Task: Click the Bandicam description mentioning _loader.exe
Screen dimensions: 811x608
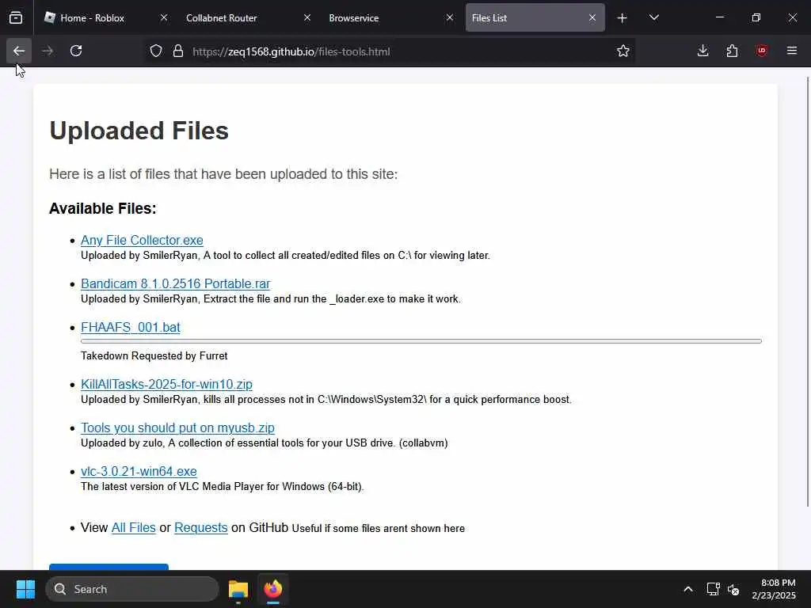Action: (x=271, y=298)
